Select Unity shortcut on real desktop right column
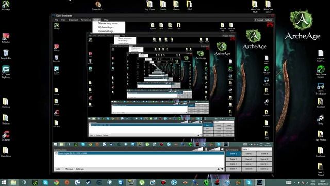 coord(321,119)
